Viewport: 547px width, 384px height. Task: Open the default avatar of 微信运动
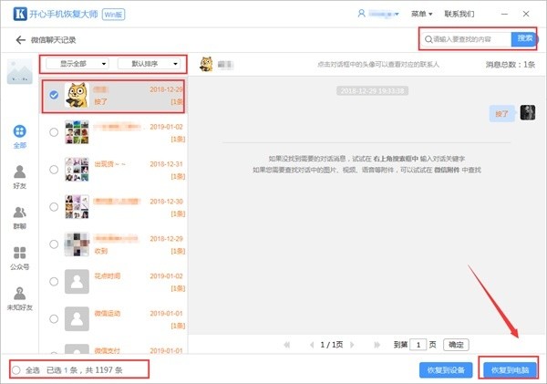pyautogui.click(x=77, y=318)
